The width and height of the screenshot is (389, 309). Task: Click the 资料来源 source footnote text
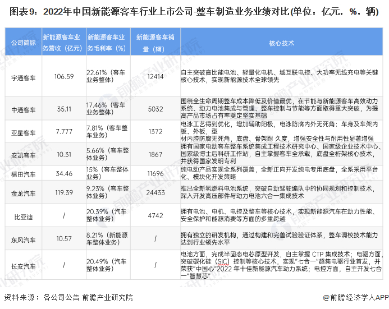click(68, 297)
